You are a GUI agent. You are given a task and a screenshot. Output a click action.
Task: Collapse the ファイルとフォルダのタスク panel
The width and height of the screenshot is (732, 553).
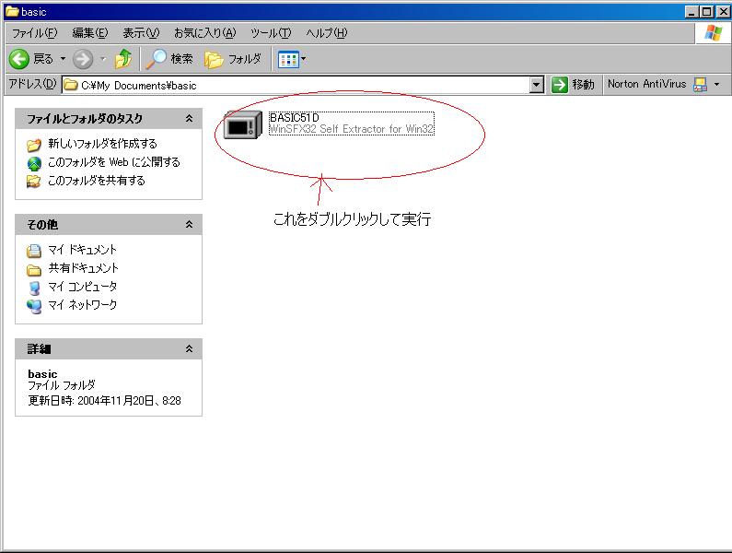click(x=189, y=119)
